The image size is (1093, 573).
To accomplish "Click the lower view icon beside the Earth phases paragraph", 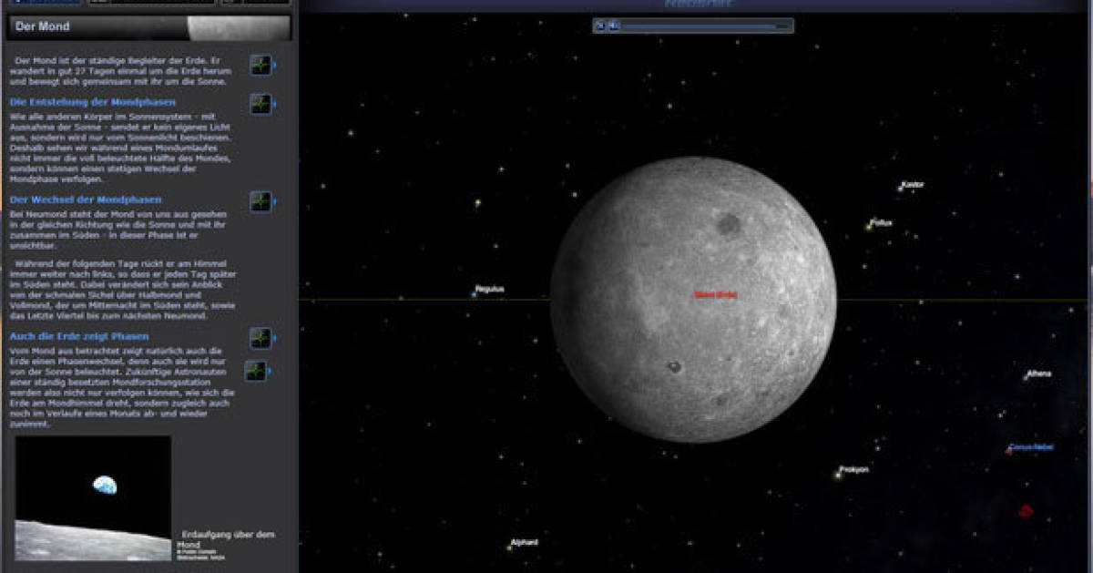I will pyautogui.click(x=256, y=371).
